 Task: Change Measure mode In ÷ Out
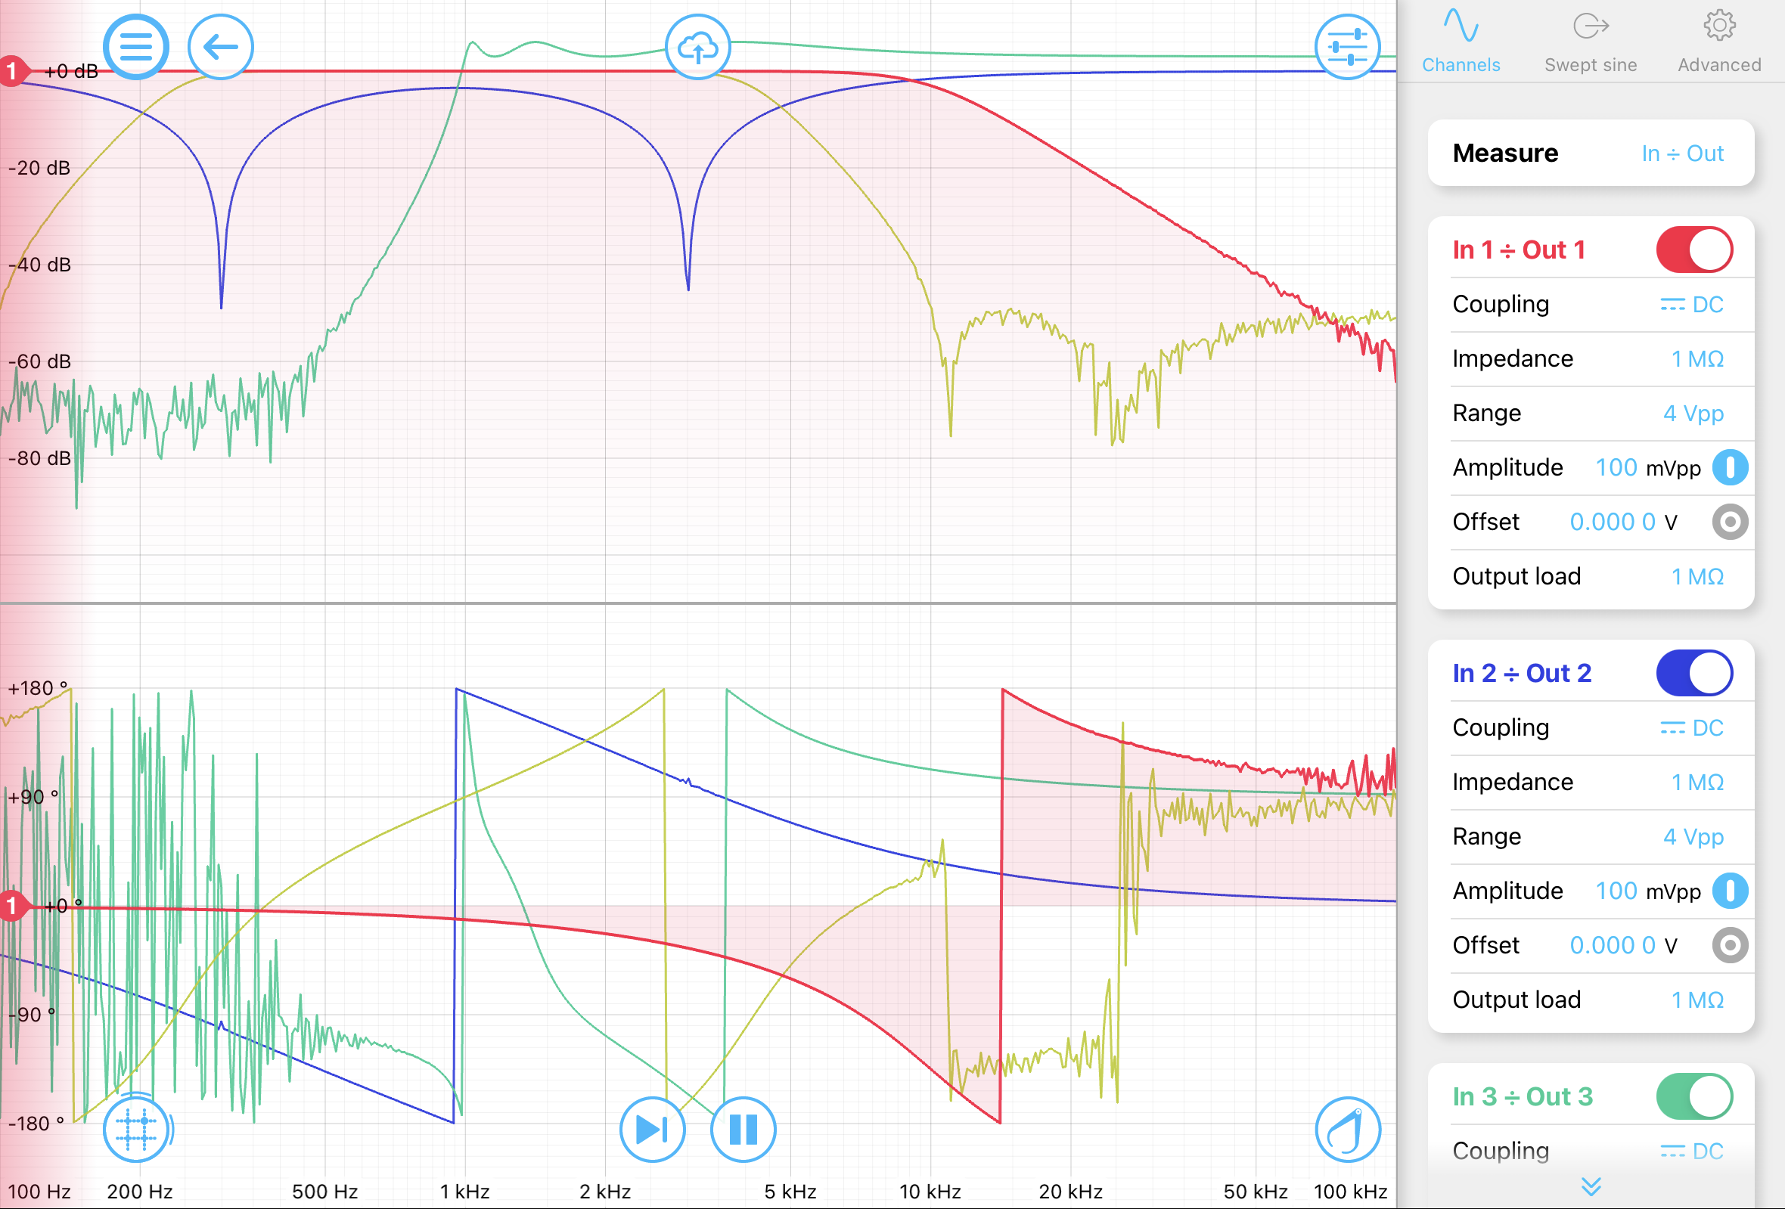(1591, 153)
